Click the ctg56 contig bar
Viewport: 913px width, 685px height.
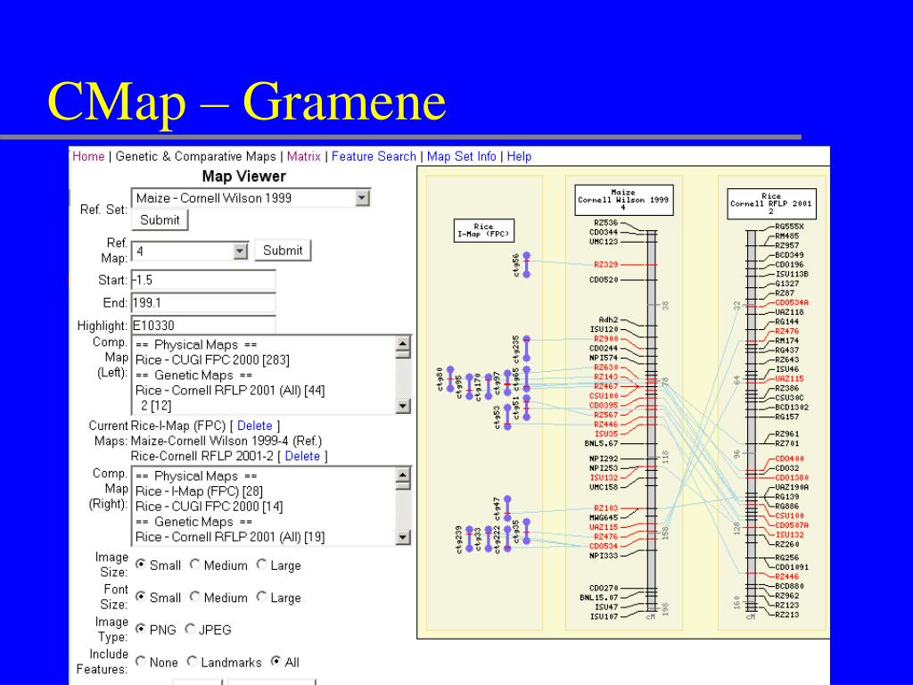(x=526, y=265)
